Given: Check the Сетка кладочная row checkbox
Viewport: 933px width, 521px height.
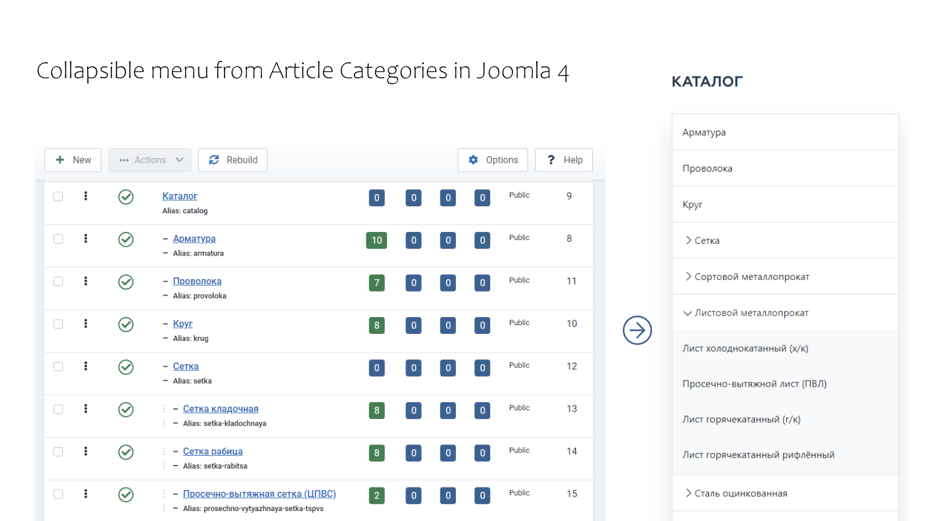Looking at the screenshot, I should (58, 409).
